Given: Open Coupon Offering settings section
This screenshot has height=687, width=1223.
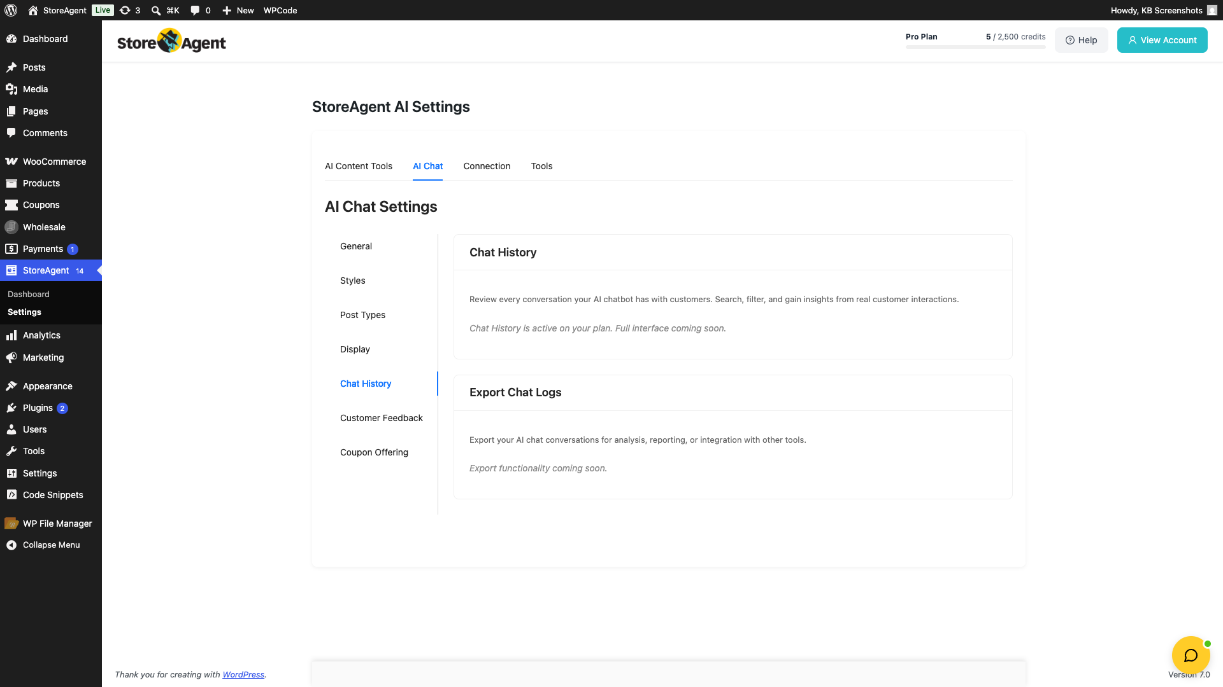Looking at the screenshot, I should [x=374, y=452].
